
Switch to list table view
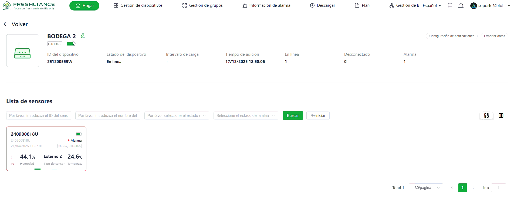click(501, 115)
